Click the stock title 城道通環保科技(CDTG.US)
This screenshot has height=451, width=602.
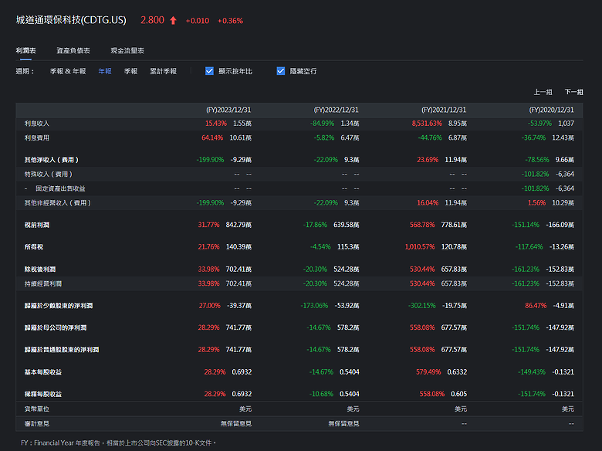71,20
